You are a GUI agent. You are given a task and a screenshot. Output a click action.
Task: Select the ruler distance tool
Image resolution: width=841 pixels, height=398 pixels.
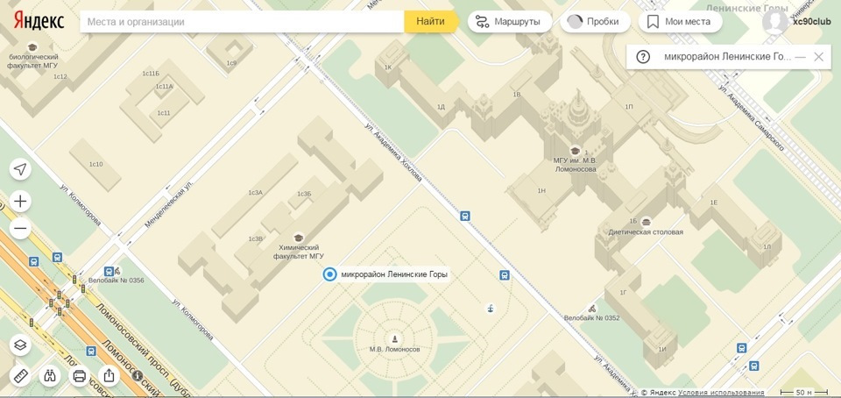coord(20,375)
